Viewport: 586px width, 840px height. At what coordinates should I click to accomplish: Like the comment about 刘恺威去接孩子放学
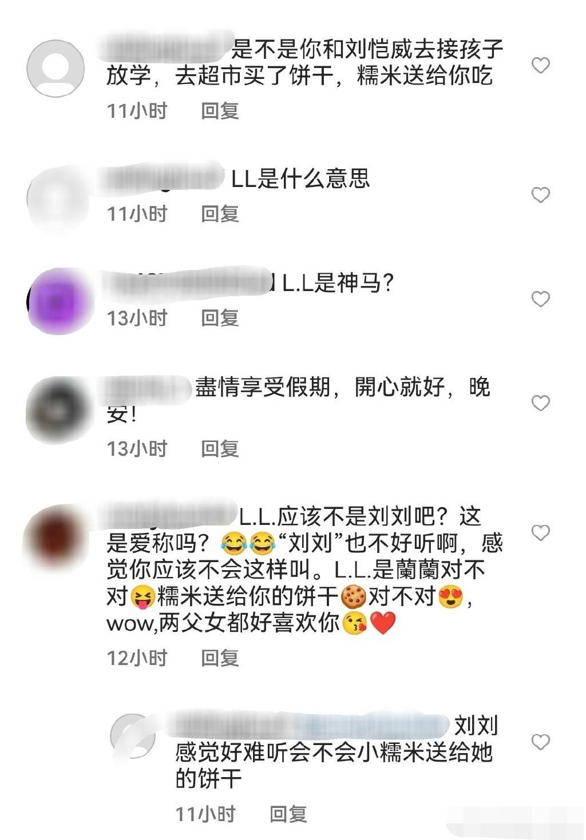pyautogui.click(x=540, y=65)
